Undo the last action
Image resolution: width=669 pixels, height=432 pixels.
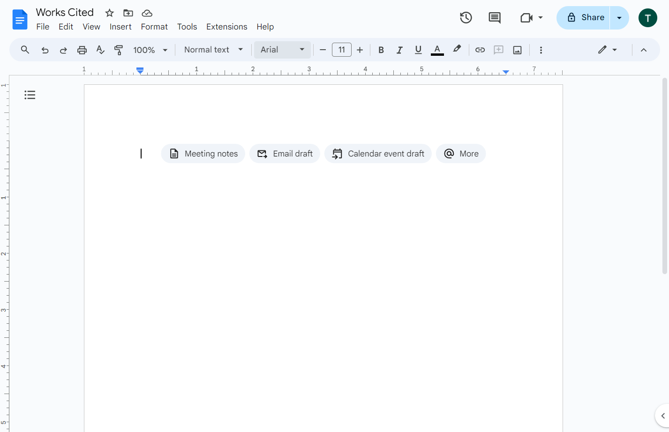point(45,50)
